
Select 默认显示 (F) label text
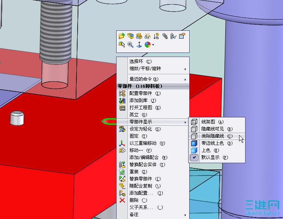[215, 157]
